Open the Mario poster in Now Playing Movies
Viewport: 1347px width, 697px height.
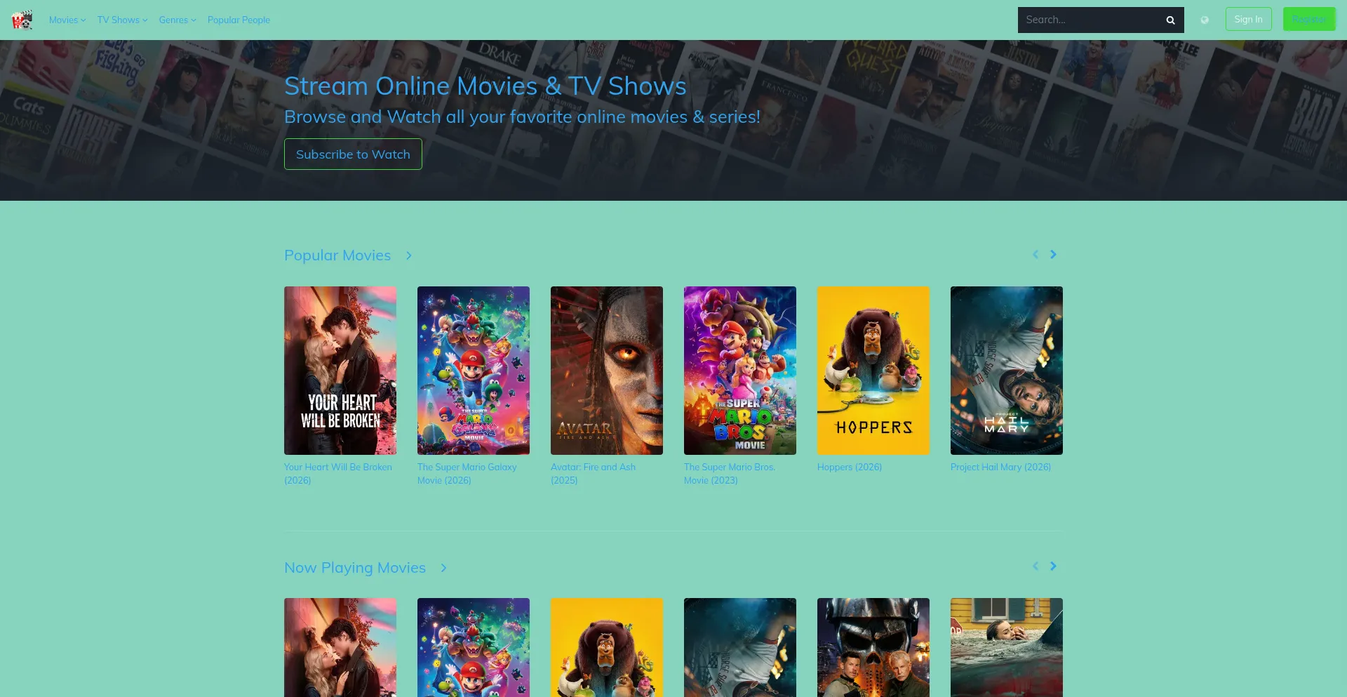pos(474,647)
